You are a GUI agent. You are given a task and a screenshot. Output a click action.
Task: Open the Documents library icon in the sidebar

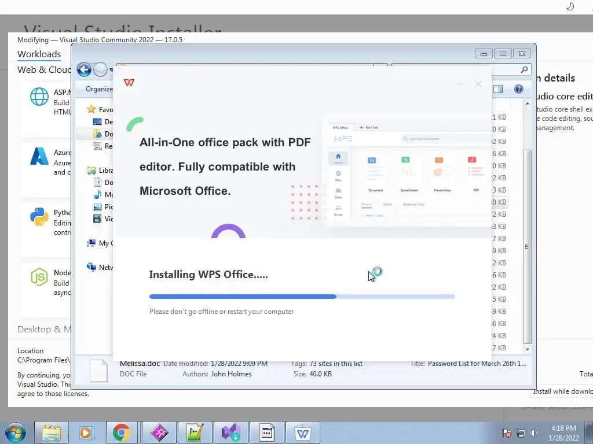pyautogui.click(x=97, y=182)
